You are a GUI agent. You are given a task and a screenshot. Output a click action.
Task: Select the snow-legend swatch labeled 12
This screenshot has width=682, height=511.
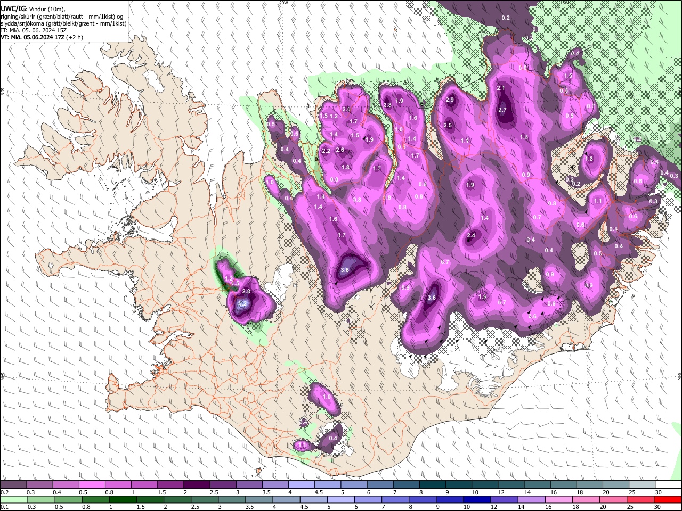[511, 485]
